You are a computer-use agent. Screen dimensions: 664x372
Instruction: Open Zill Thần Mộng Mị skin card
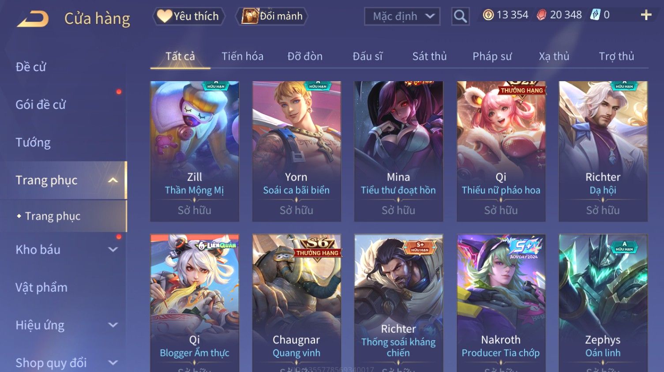click(x=194, y=151)
